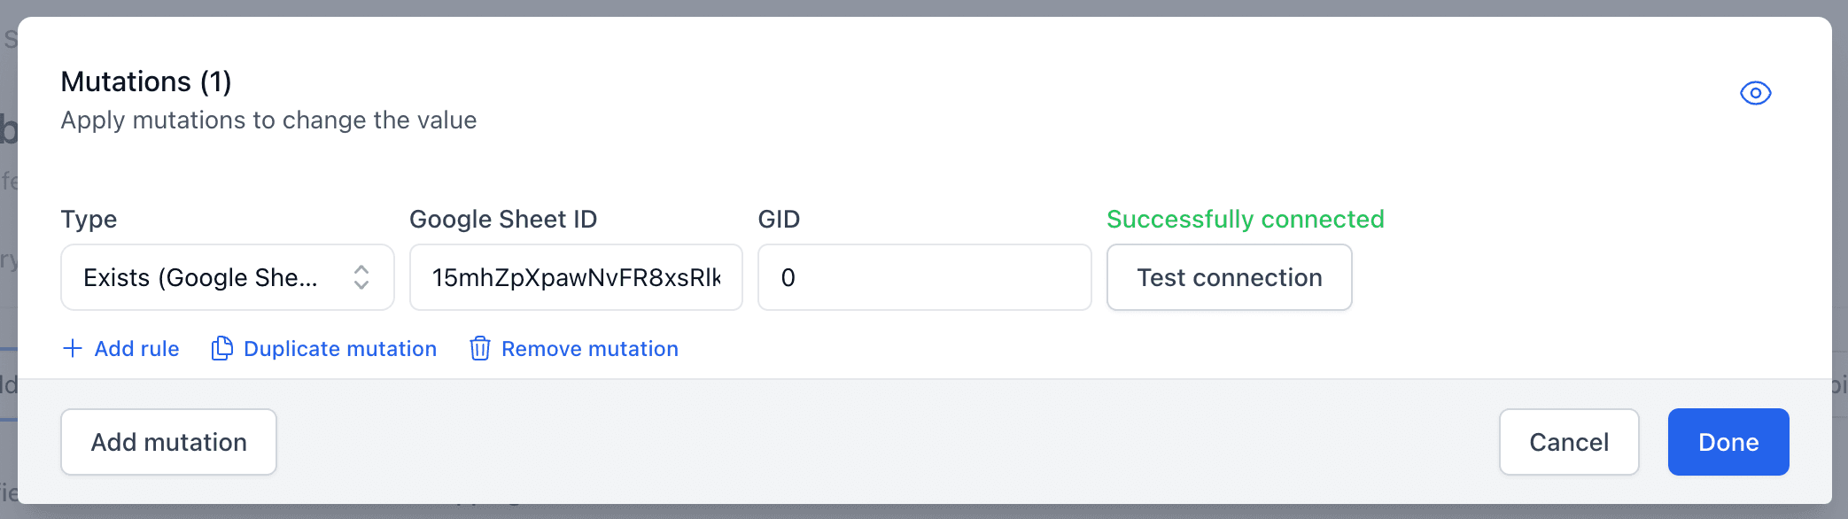The image size is (1848, 519).
Task: Expand the Exists (Google Sheets) selector
Action: (x=227, y=277)
